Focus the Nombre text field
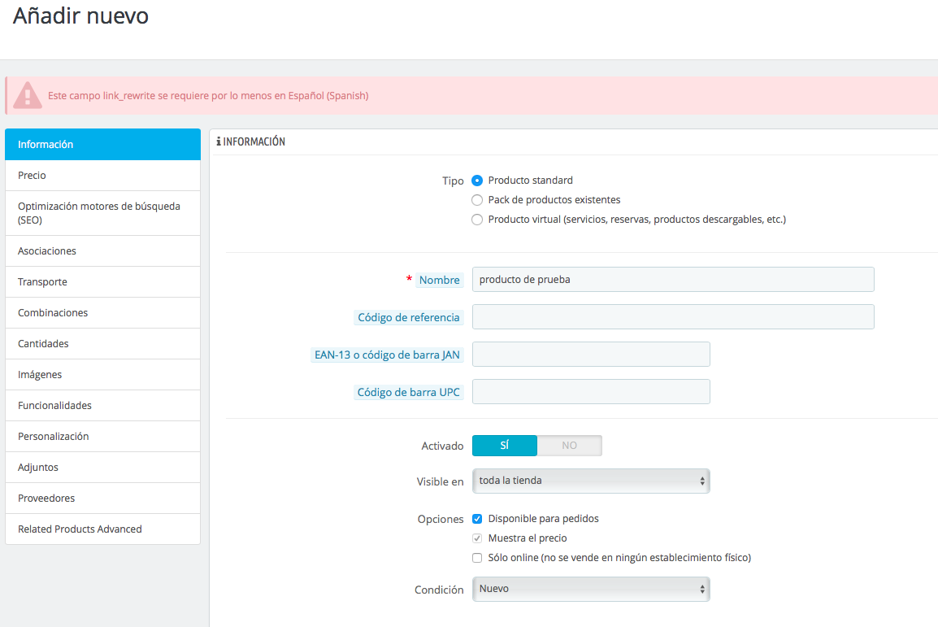The width and height of the screenshot is (938, 627). tap(673, 280)
